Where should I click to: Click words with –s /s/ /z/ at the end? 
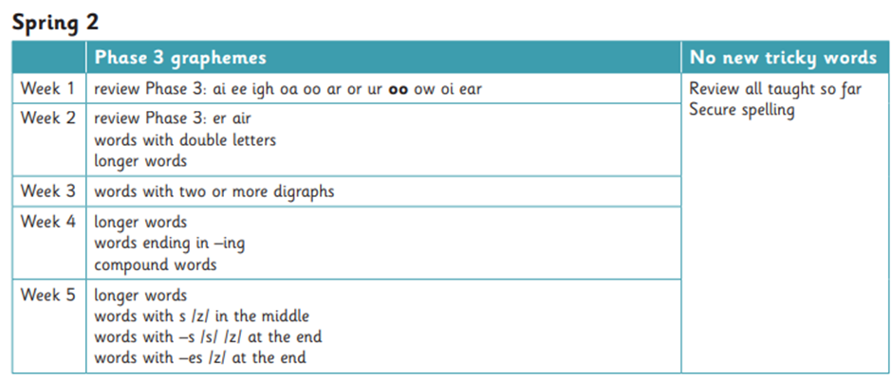pyautogui.click(x=208, y=336)
